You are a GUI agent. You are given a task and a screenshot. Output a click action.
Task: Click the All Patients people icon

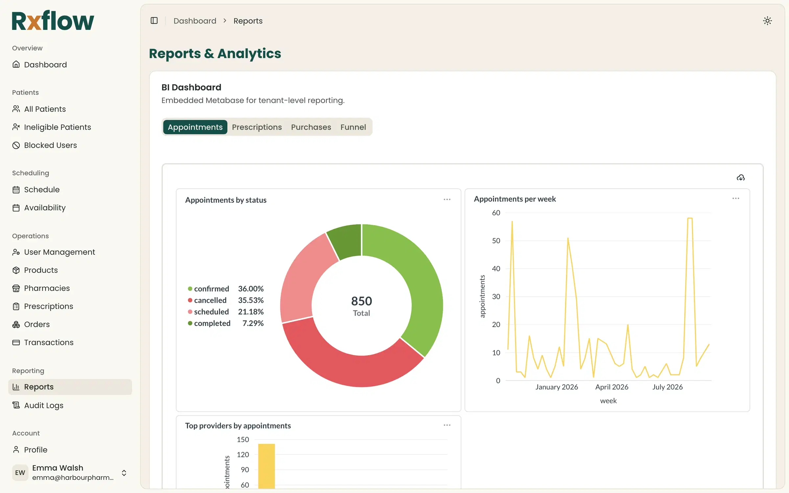16,109
